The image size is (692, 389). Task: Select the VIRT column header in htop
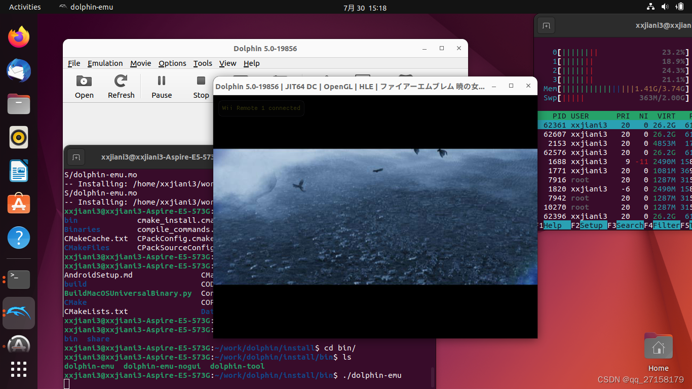666,116
